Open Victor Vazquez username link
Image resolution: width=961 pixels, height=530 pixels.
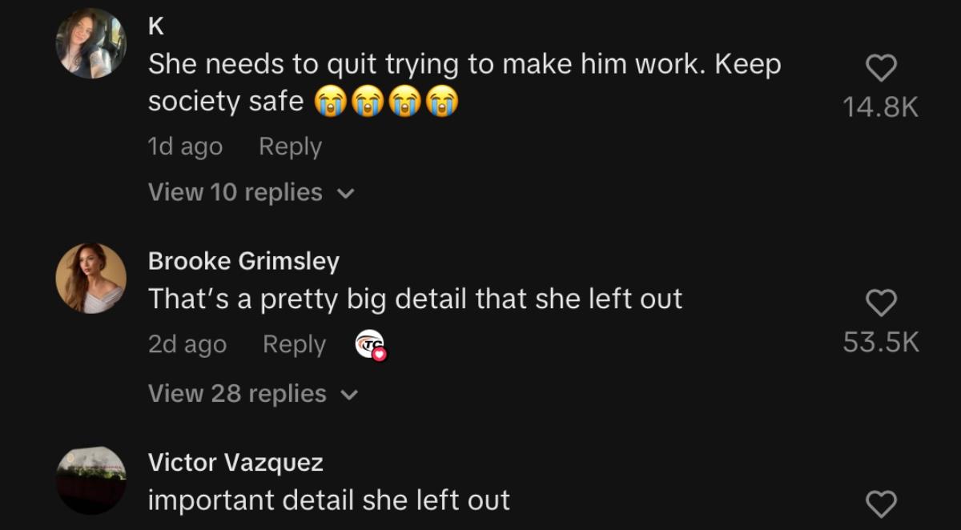(235, 462)
